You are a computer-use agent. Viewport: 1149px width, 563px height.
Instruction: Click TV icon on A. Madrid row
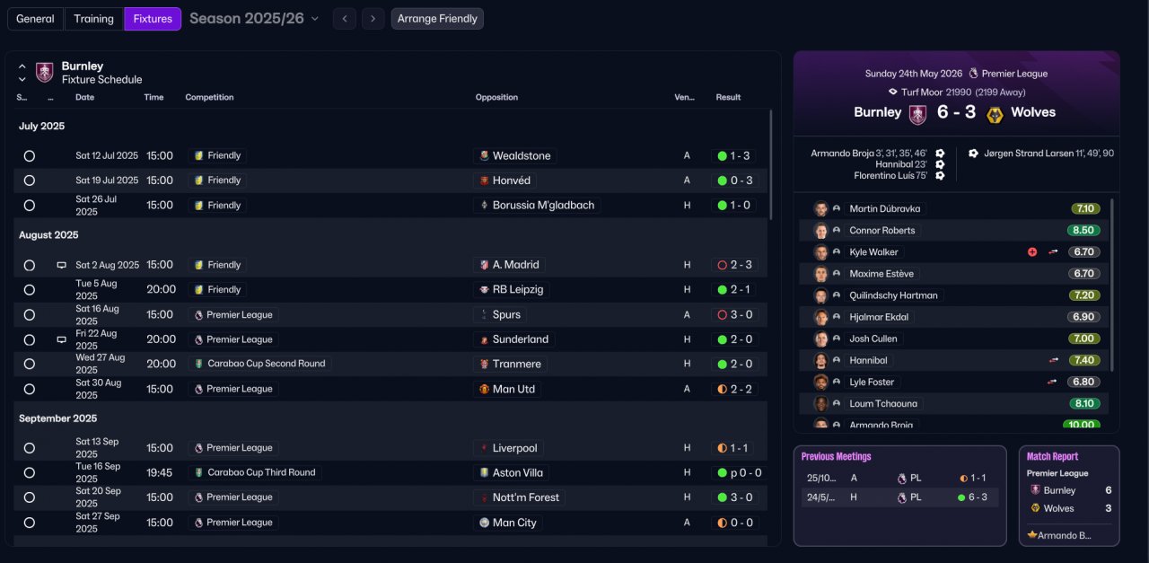pyautogui.click(x=61, y=266)
